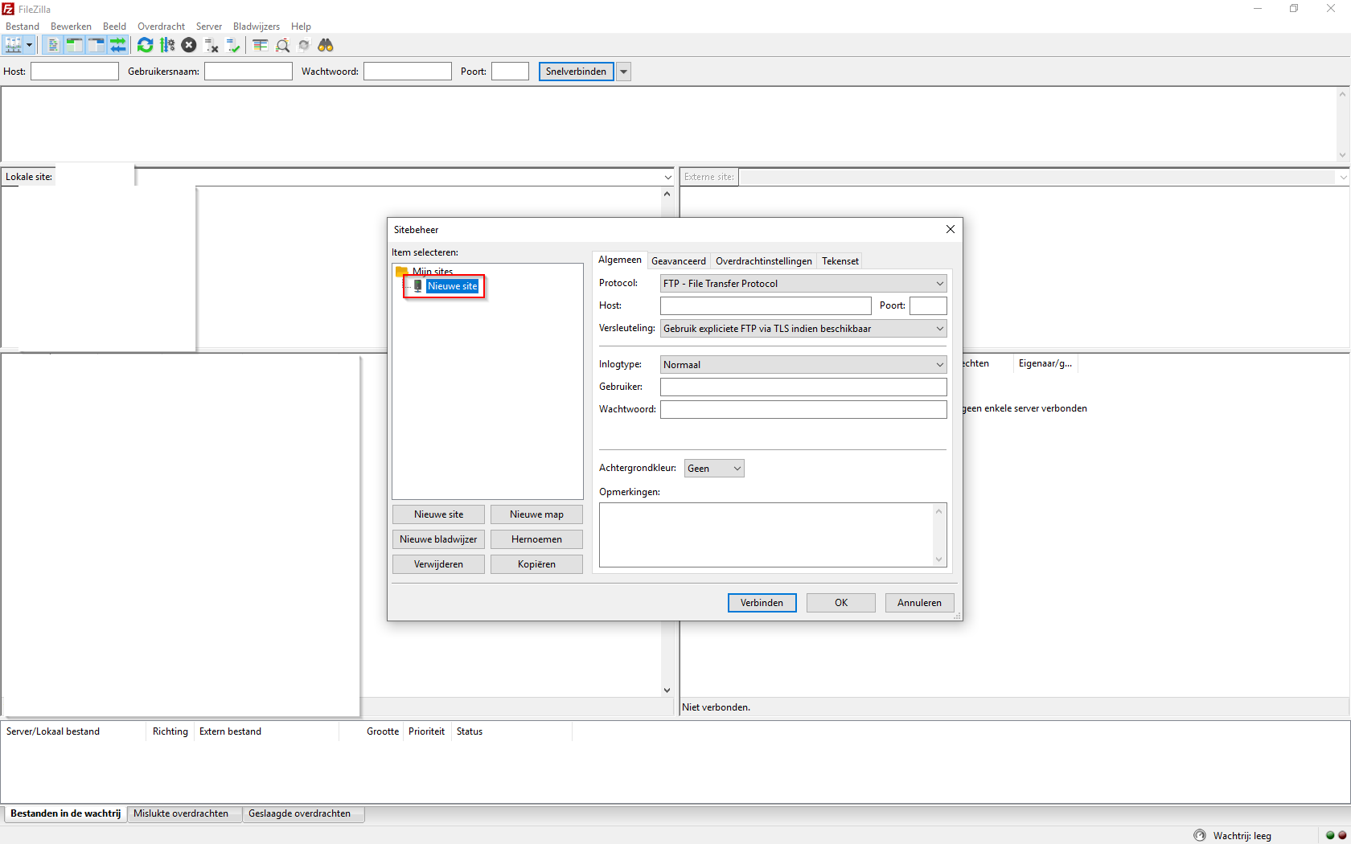1351x844 pixels.
Task: Click the disconnect from server icon
Action: point(211,45)
